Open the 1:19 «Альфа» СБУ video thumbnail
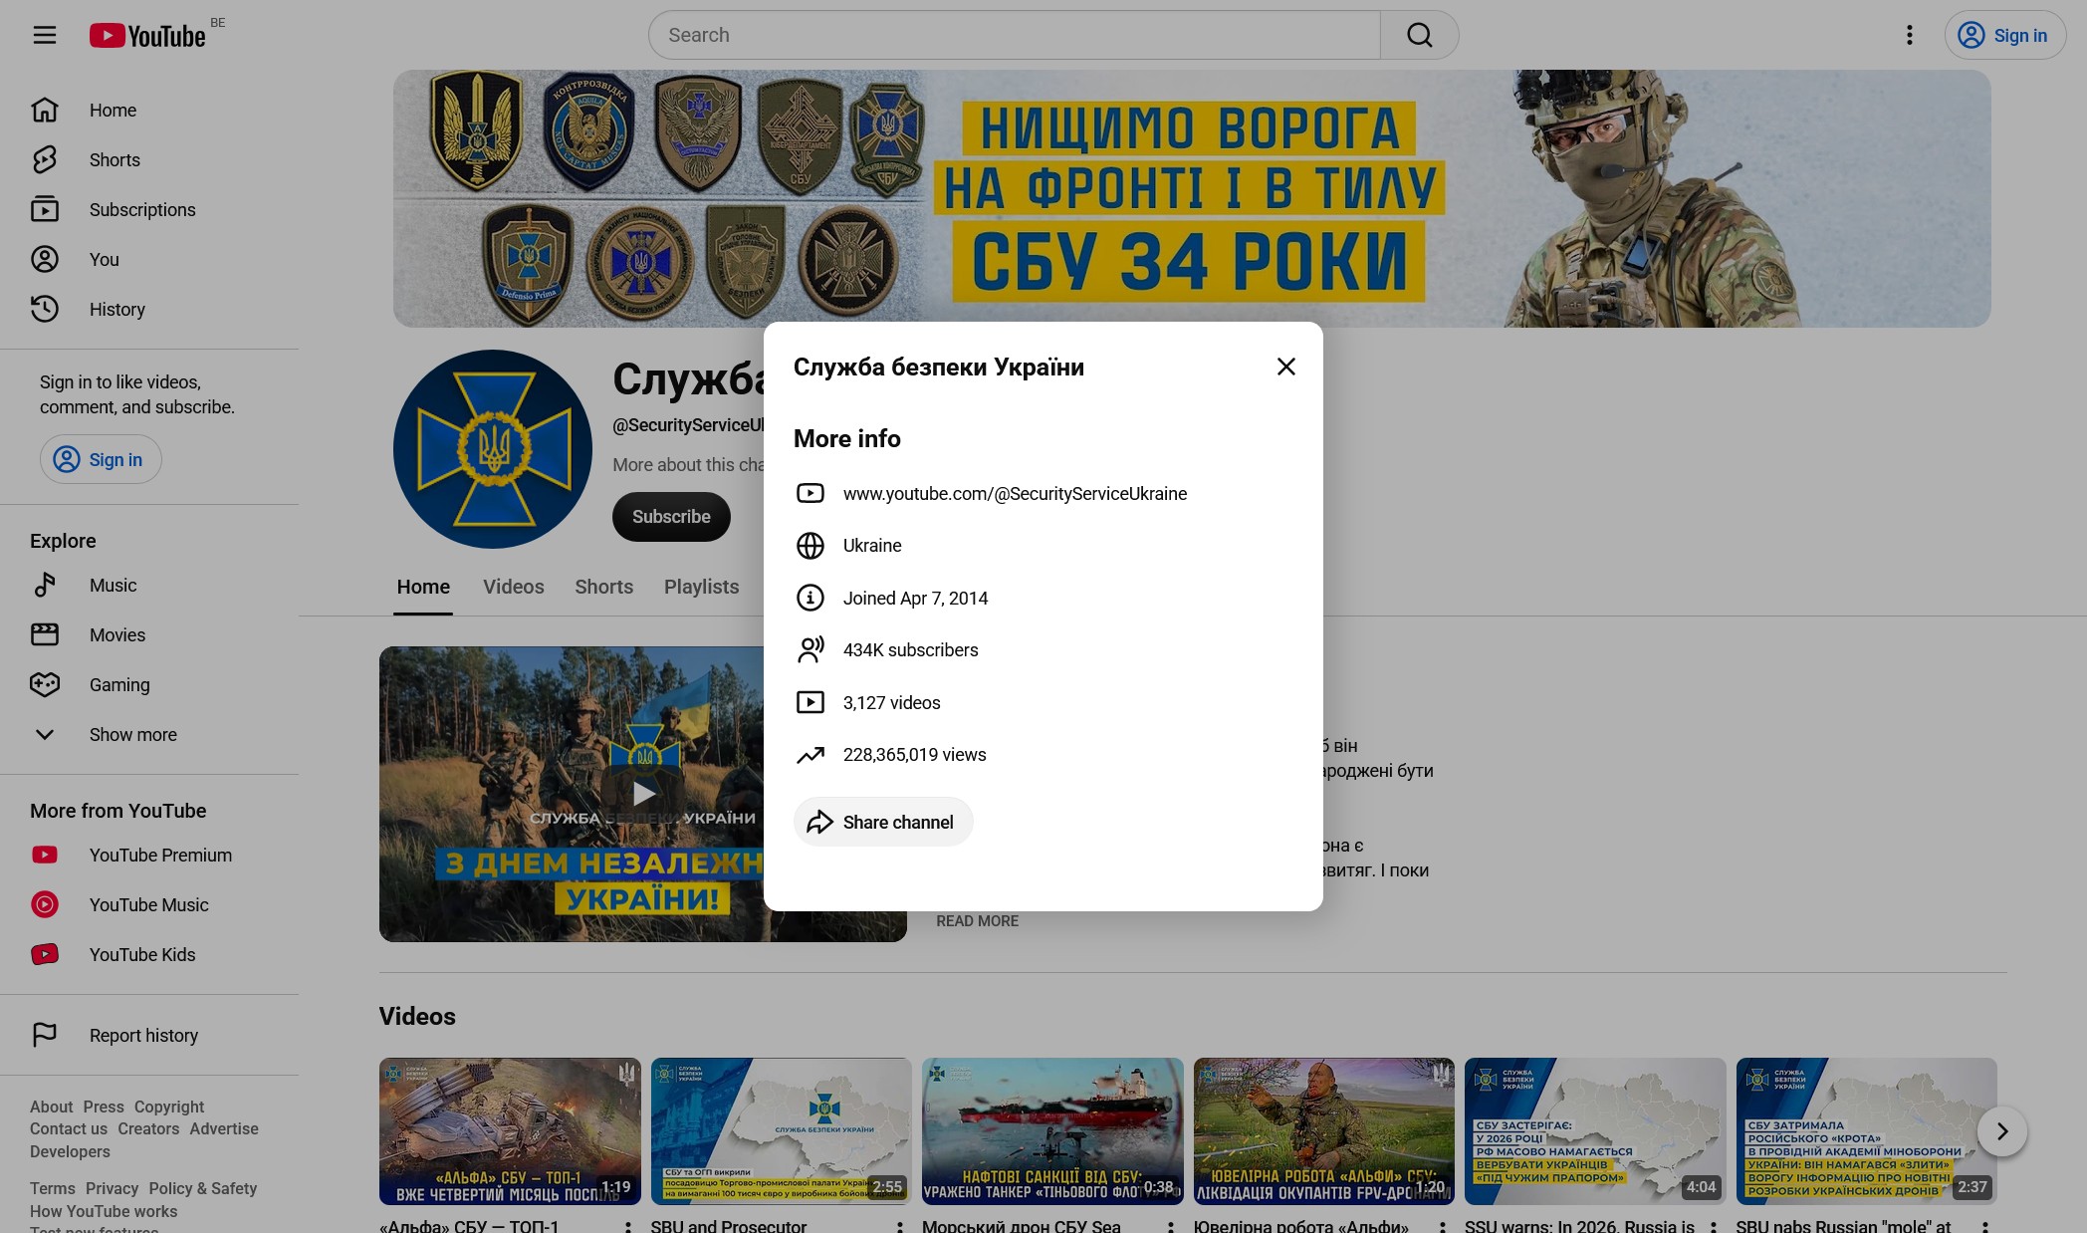Screen dimensions: 2087x1233 point(510,1131)
